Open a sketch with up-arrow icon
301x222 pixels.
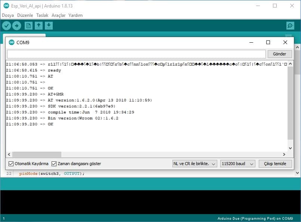coord(39,25)
